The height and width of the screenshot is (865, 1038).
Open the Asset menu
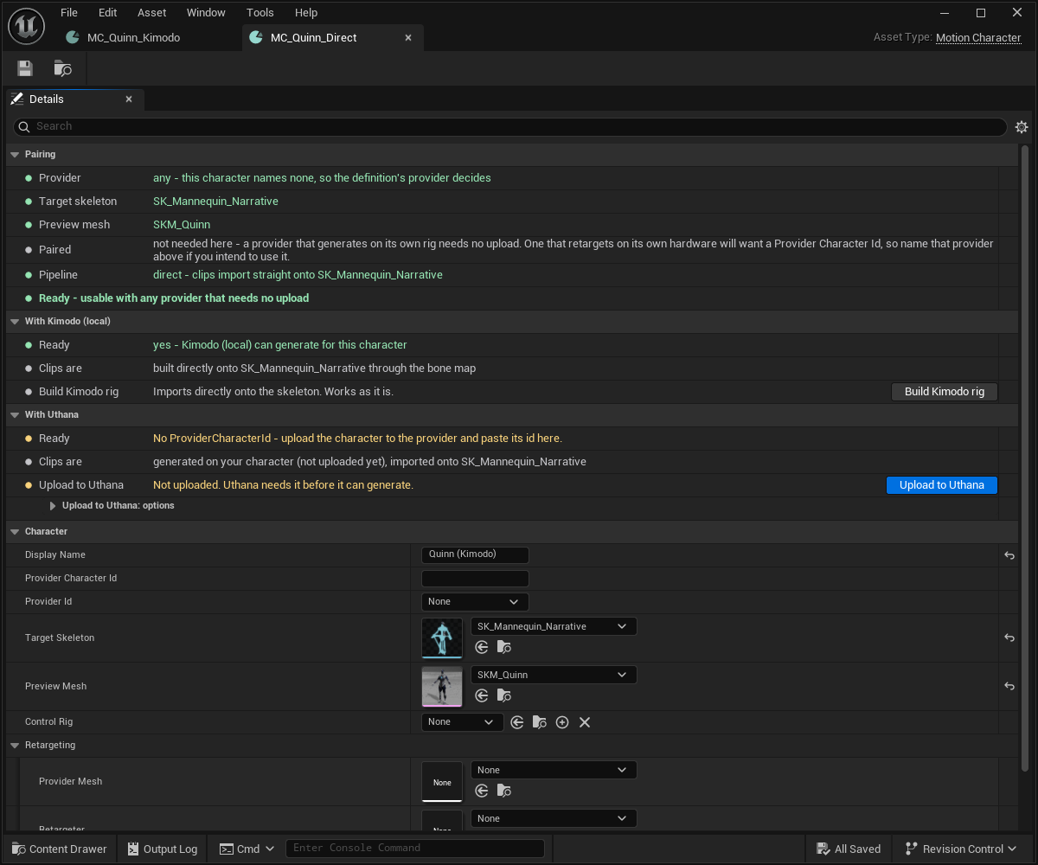(x=152, y=13)
